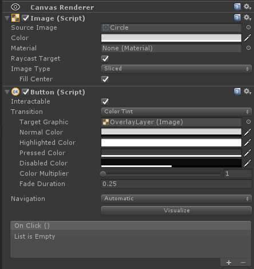Open the Canvas Renderer help reference icon

pyautogui.click(x=237, y=7)
